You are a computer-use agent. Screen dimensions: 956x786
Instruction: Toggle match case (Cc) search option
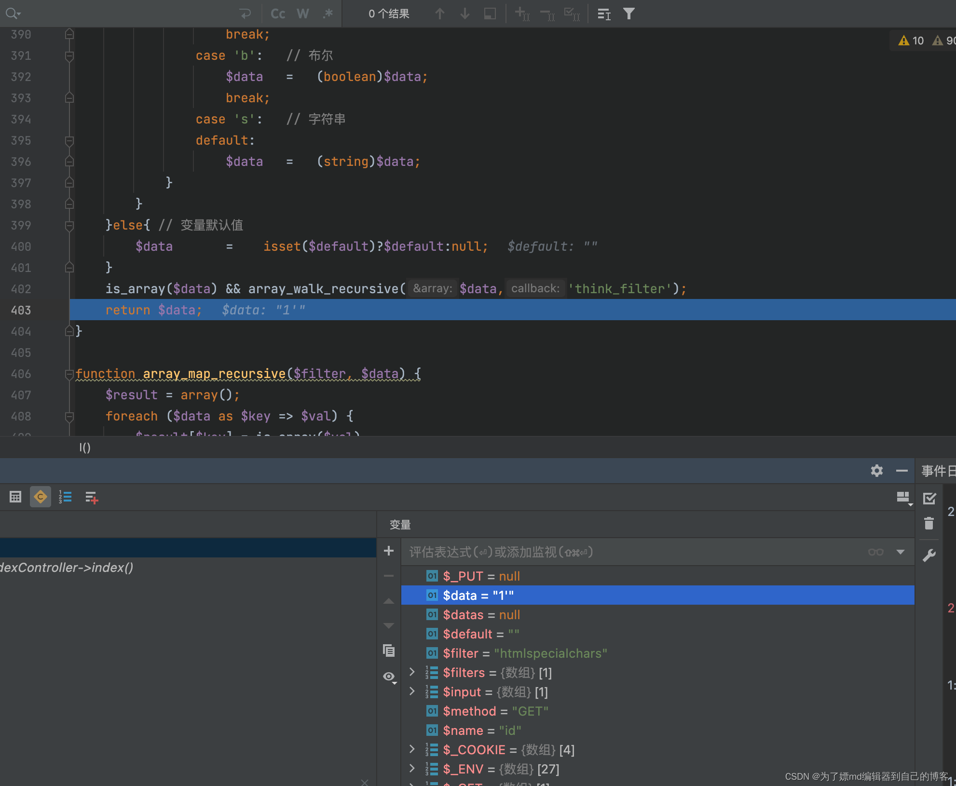click(x=278, y=14)
